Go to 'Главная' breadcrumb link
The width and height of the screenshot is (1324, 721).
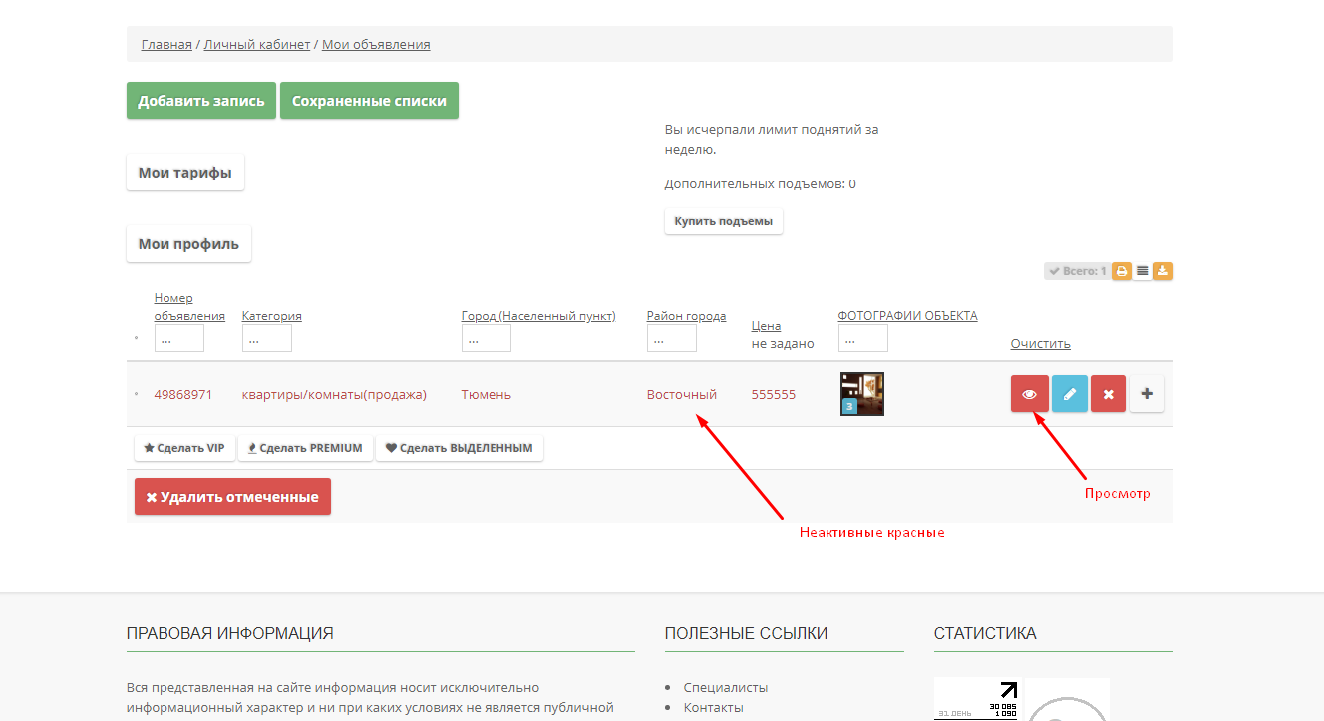[166, 45]
